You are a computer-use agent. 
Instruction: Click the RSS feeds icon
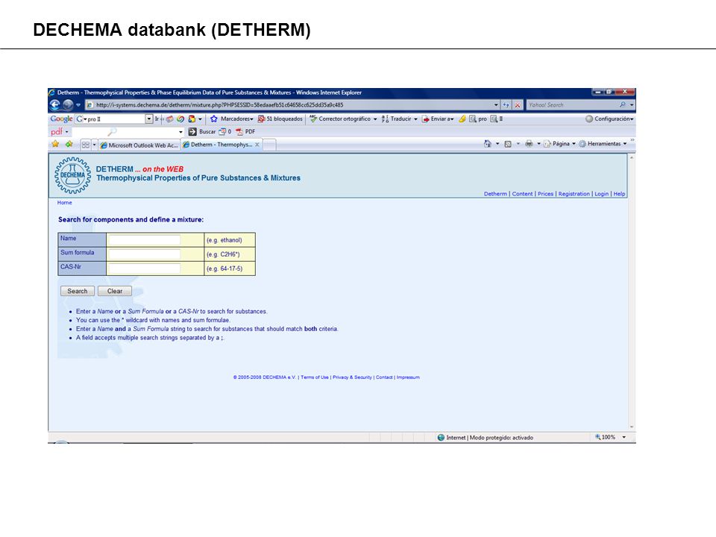(508, 144)
